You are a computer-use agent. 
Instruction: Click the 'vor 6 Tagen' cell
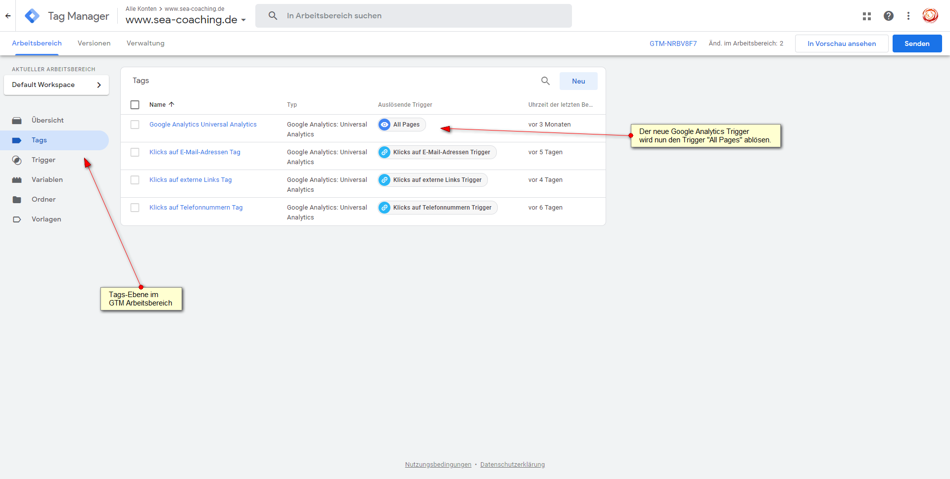click(x=545, y=208)
